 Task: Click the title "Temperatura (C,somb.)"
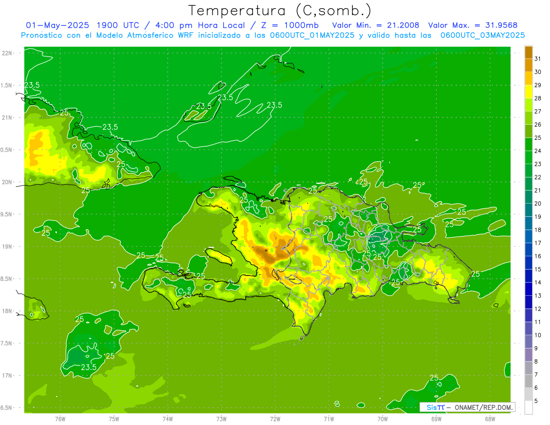point(280,11)
